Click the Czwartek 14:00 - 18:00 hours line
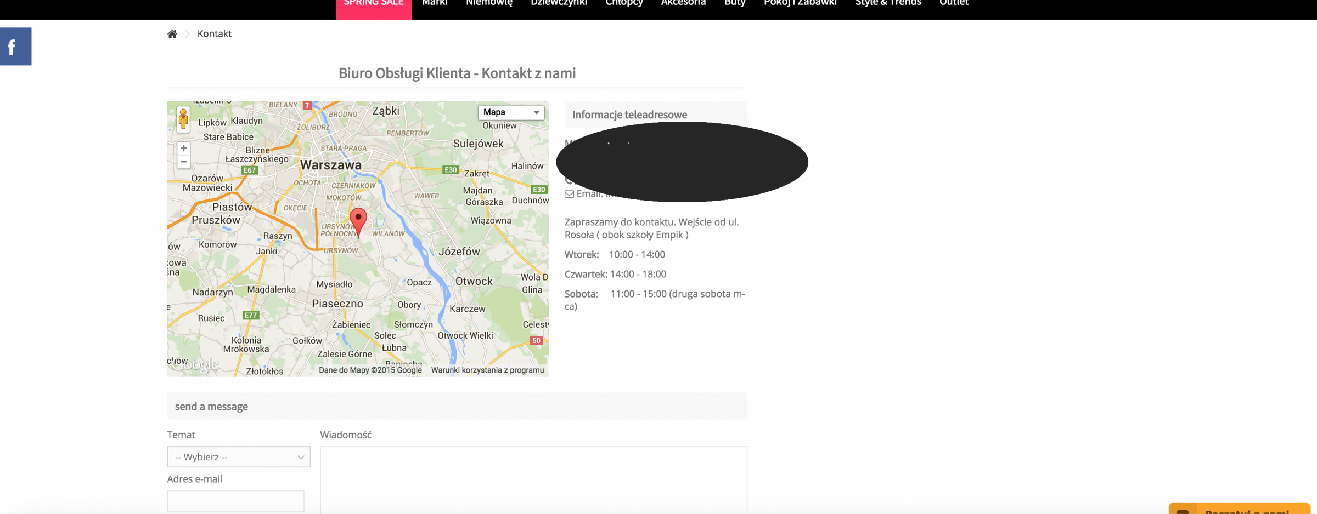The height and width of the screenshot is (514, 1317). pyautogui.click(x=615, y=274)
